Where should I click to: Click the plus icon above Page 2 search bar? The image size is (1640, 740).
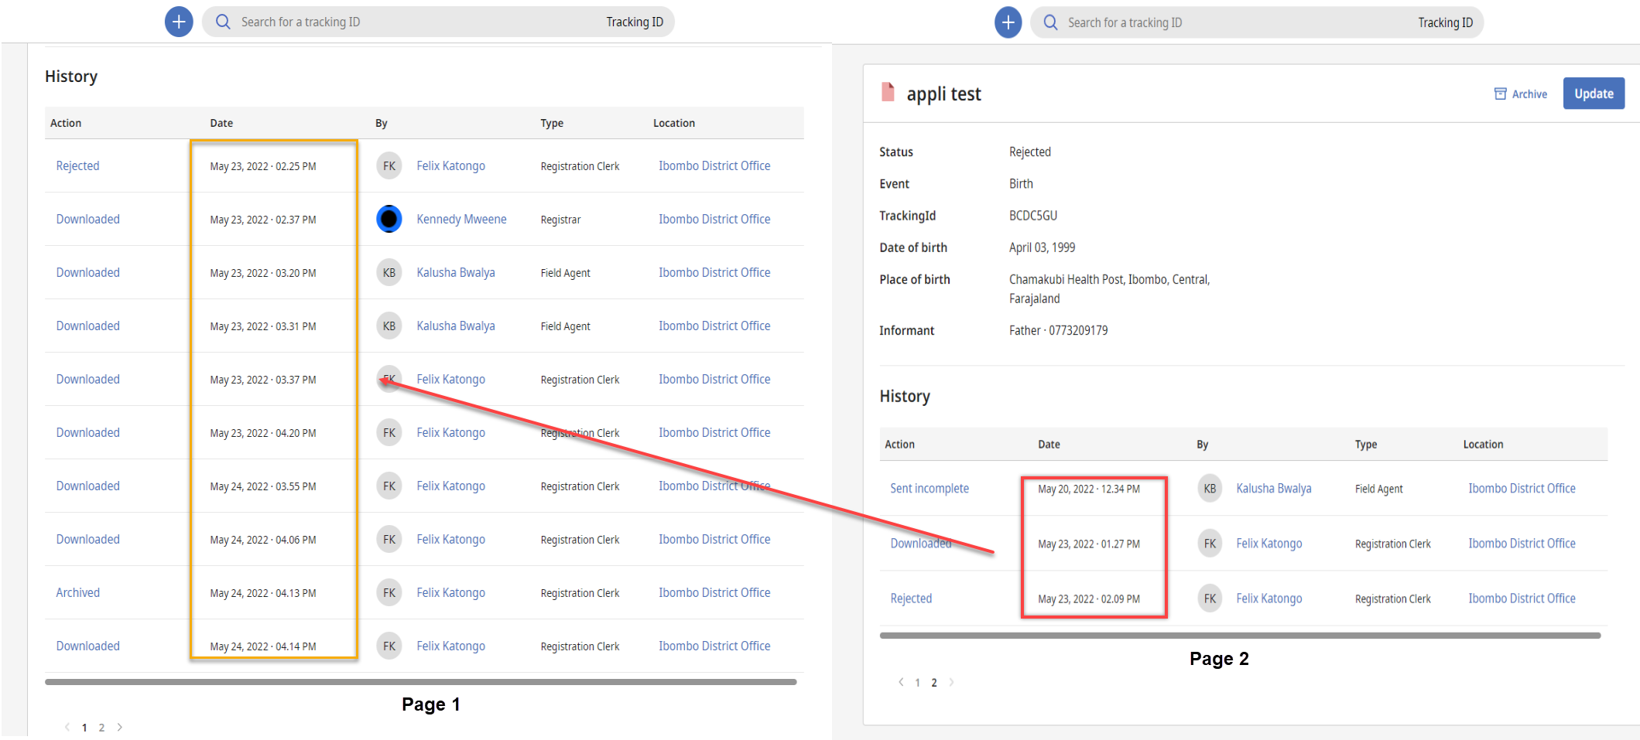(1008, 22)
